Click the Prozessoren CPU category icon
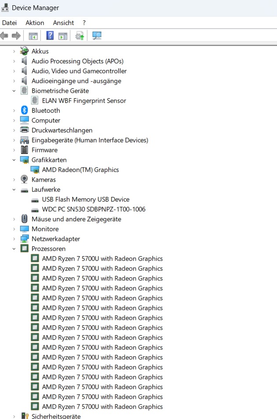 point(24,248)
